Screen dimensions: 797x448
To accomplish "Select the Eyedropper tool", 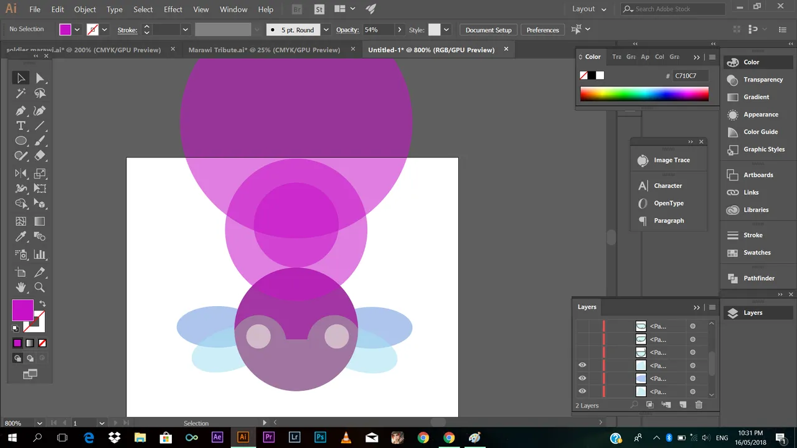I will click(21, 236).
